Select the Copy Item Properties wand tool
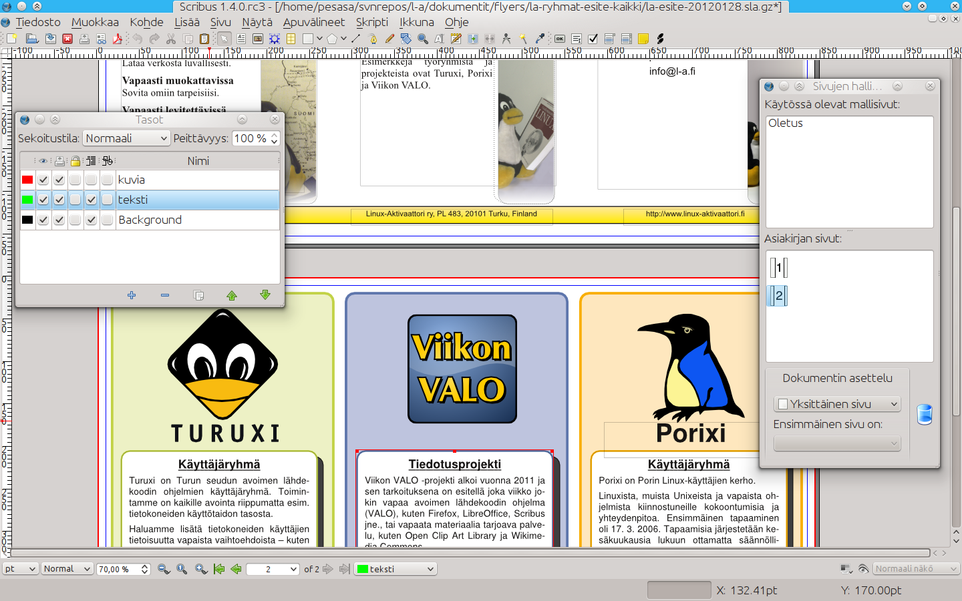 523,39
